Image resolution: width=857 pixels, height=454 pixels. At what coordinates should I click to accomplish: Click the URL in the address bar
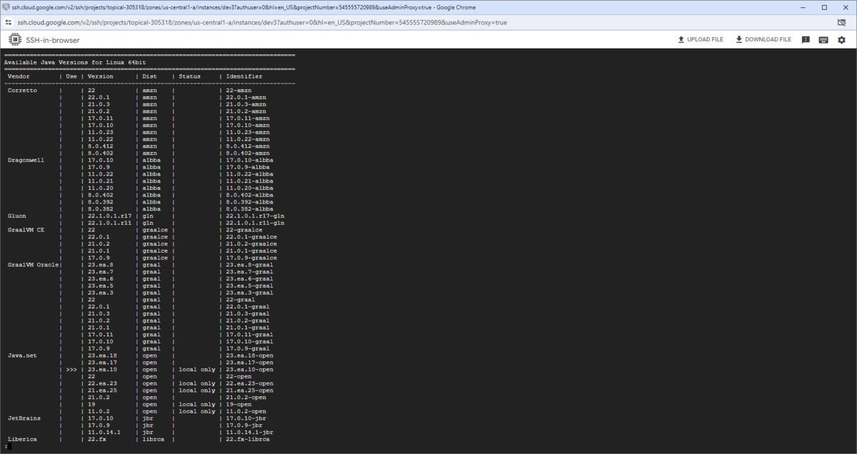262,22
